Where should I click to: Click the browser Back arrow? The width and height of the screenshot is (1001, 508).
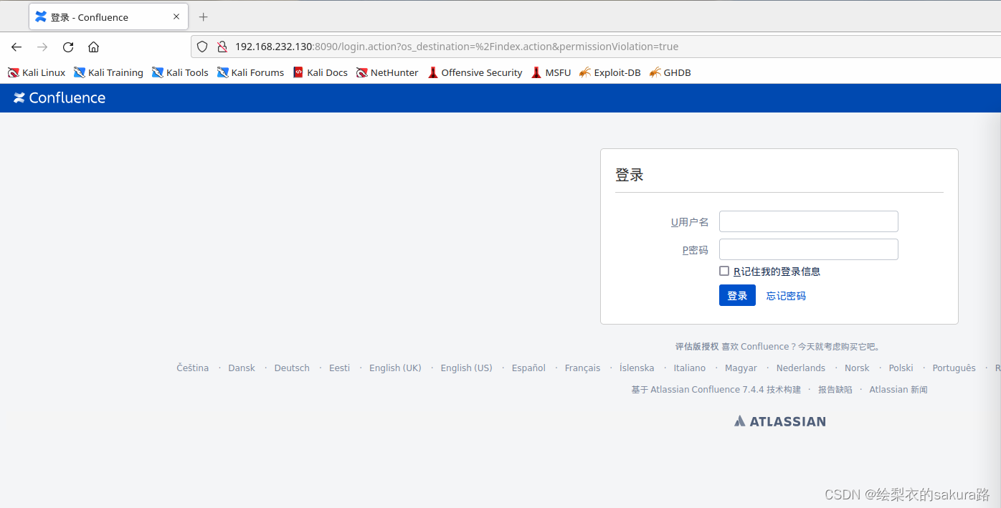16,47
